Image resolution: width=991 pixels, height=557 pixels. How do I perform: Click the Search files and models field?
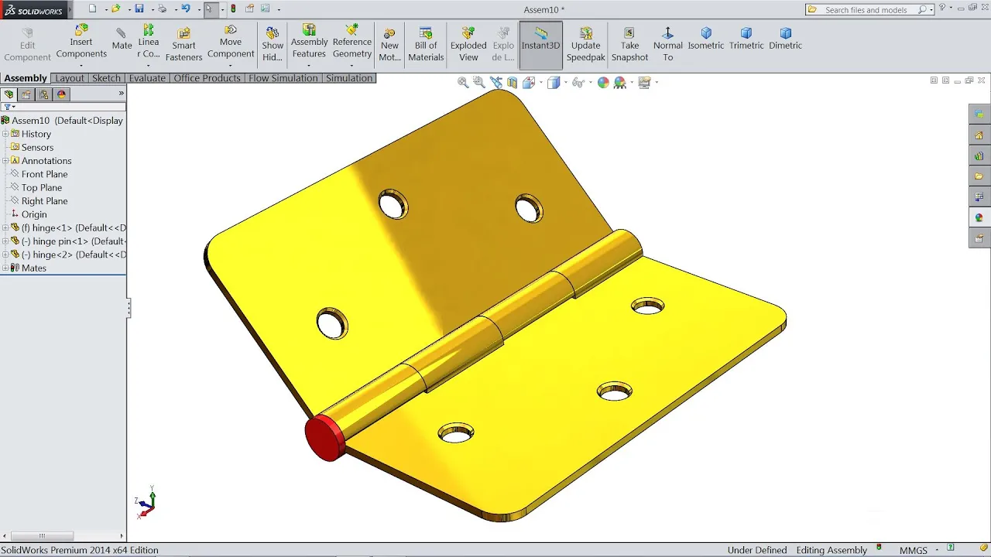pyautogui.click(x=869, y=9)
